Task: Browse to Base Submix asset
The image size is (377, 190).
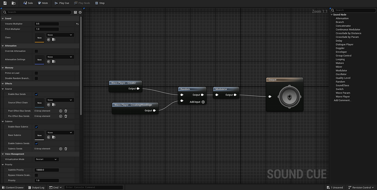Action: tap(53, 137)
